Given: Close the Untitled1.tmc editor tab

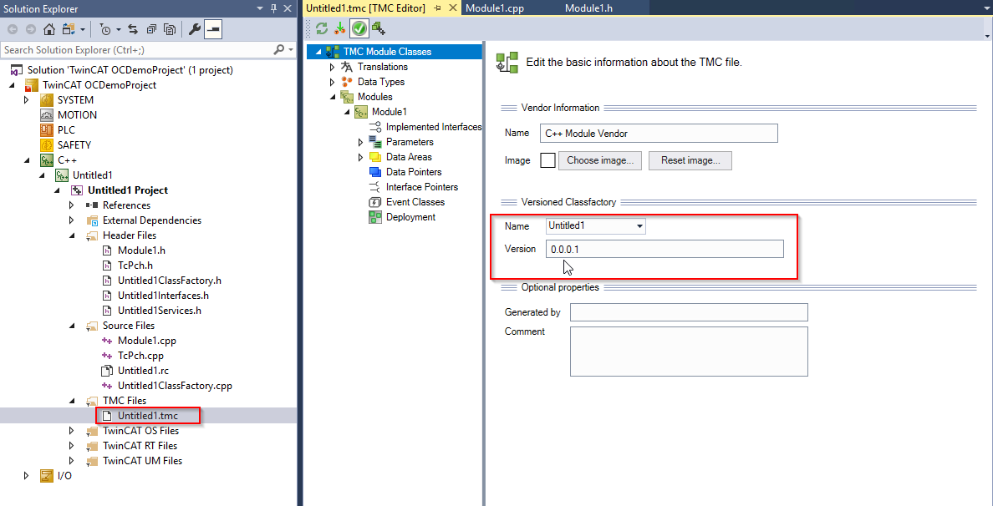Looking at the screenshot, I should (452, 8).
